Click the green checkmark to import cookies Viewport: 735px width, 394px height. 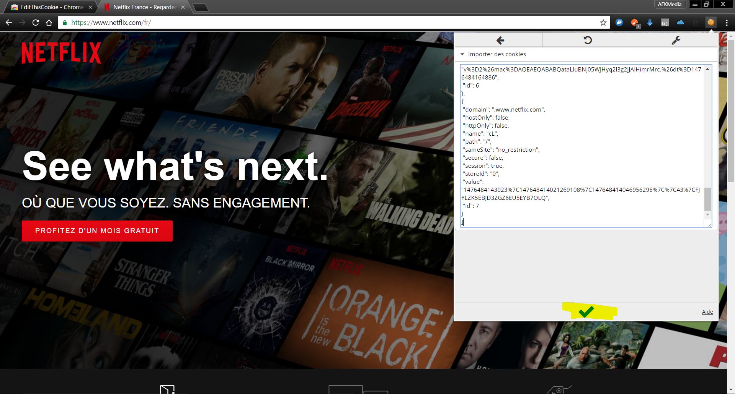tap(586, 312)
